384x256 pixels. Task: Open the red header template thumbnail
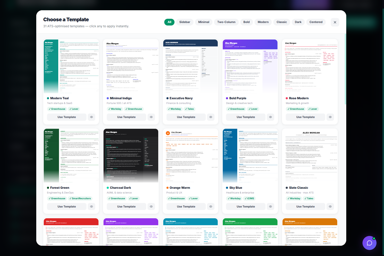click(x=71, y=232)
